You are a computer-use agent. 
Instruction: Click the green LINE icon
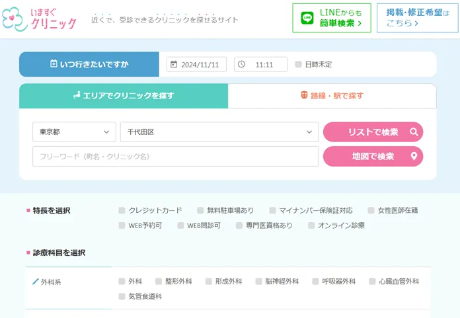pos(307,19)
